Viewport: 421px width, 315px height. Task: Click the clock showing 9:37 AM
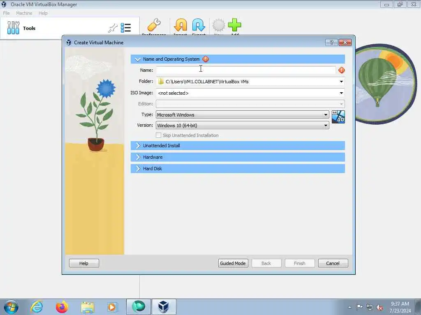[400, 304]
